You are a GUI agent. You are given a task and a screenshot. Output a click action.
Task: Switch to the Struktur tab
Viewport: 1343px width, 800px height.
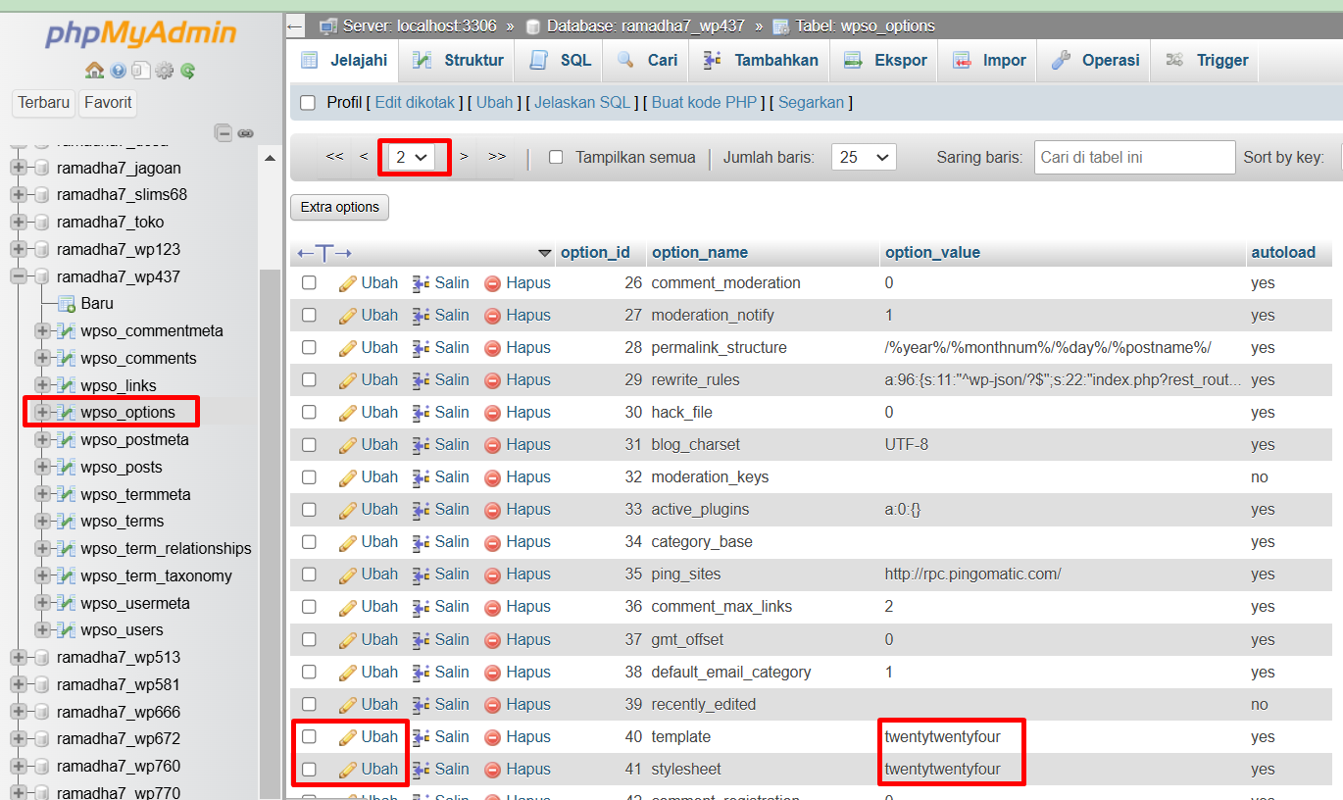pyautogui.click(x=458, y=61)
